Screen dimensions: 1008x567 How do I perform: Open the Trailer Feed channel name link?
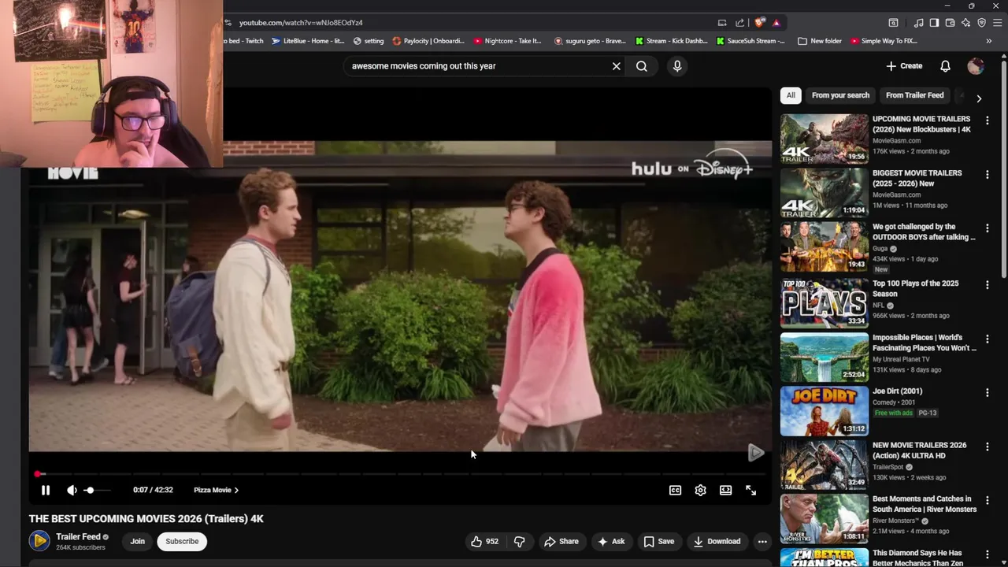[x=78, y=536]
